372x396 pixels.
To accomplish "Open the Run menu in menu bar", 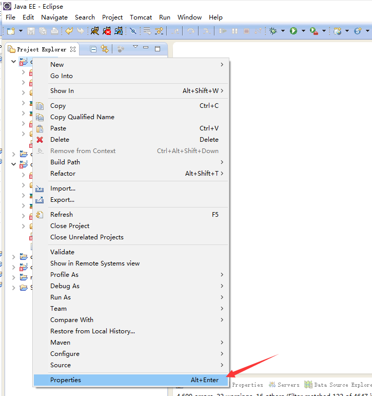I will [165, 17].
